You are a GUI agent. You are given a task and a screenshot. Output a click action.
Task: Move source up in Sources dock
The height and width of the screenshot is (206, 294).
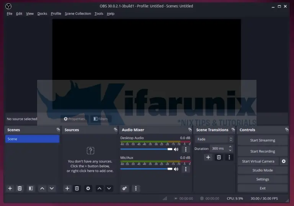click(100, 188)
